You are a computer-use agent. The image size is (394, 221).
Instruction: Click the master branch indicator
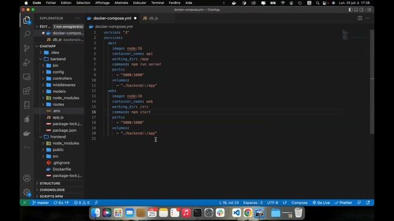(x=41, y=203)
